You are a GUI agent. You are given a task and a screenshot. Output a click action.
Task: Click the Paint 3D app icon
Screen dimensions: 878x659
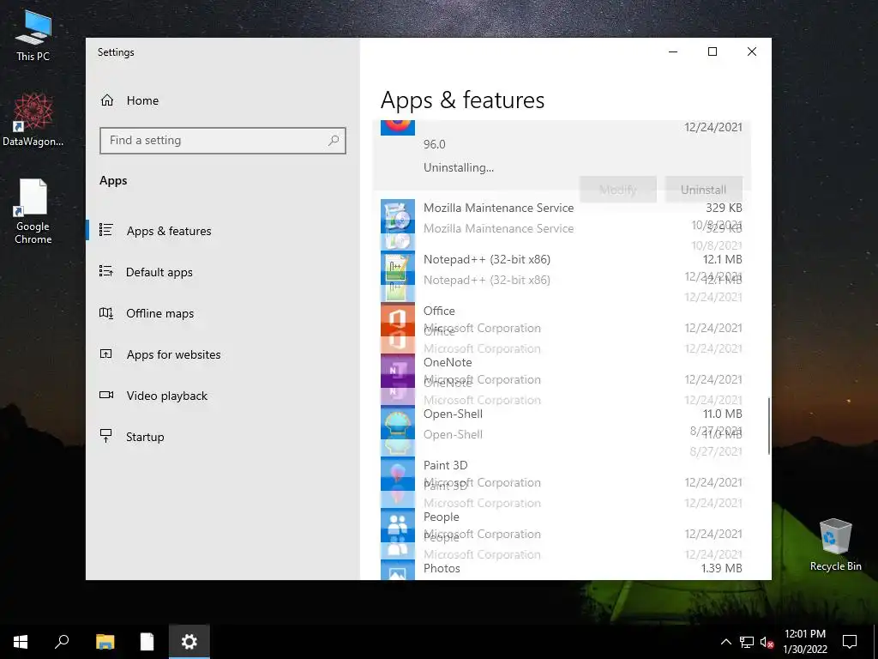[398, 474]
